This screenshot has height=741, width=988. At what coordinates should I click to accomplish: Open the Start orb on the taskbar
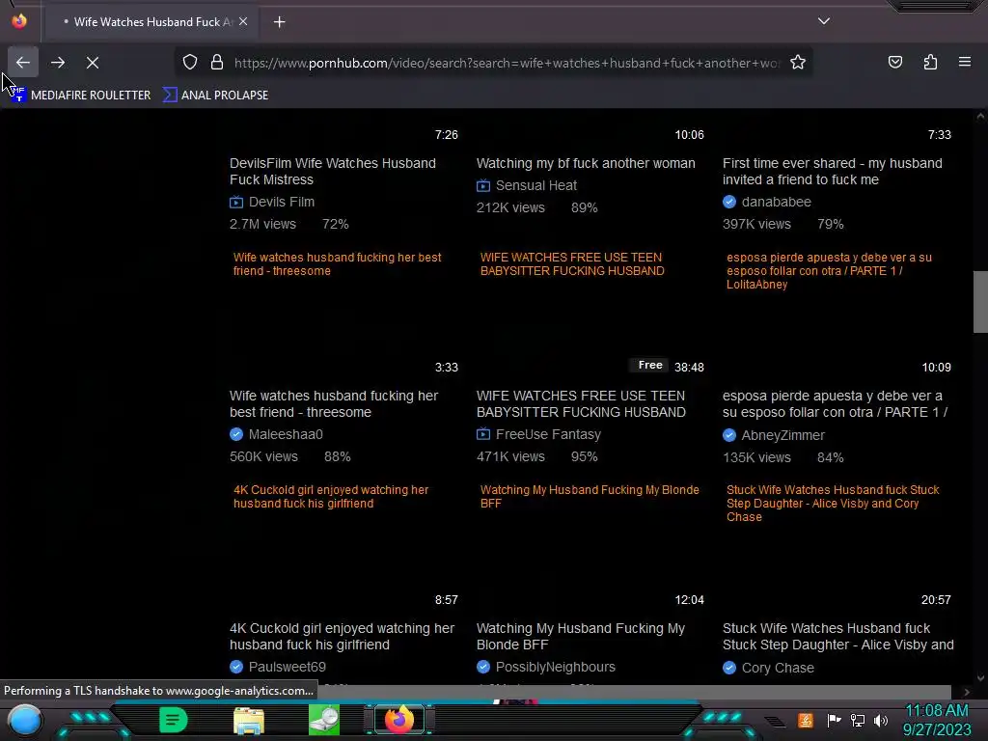[24, 720]
